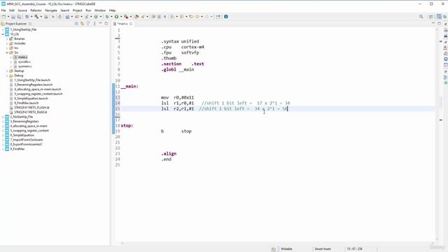Expand the Binaries folder

tap(7, 39)
